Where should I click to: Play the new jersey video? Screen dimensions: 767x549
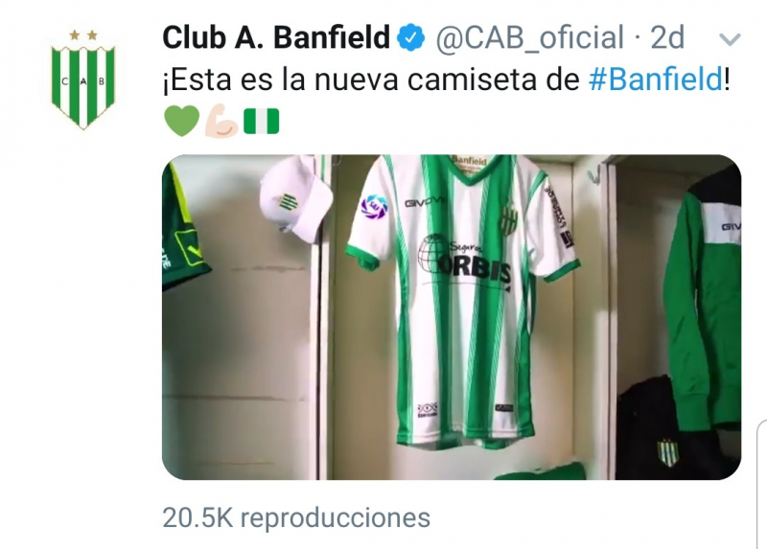[452, 317]
